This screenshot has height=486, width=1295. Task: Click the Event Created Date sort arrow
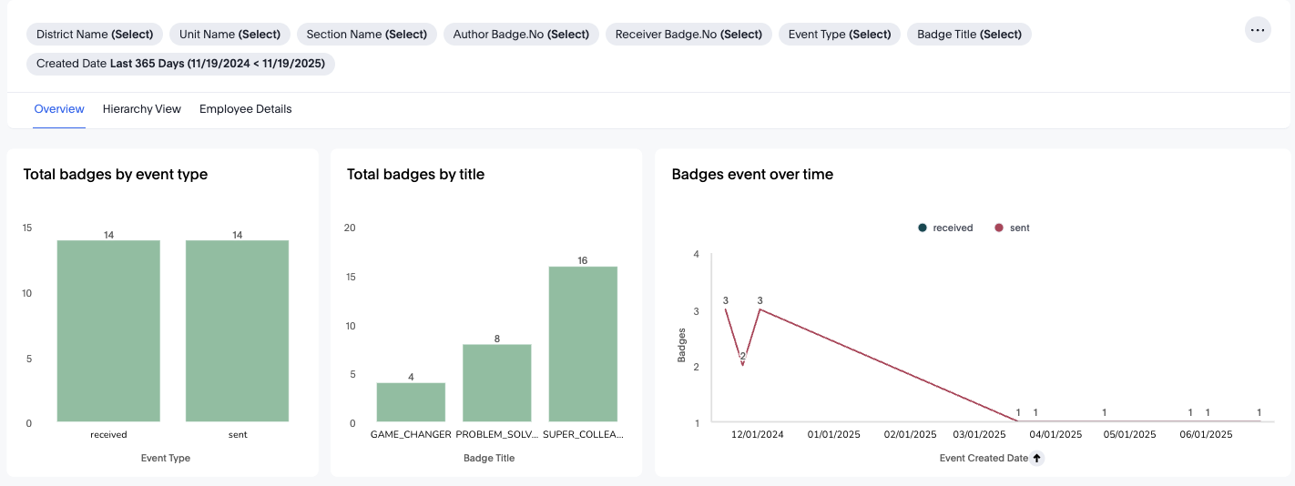click(x=1037, y=459)
